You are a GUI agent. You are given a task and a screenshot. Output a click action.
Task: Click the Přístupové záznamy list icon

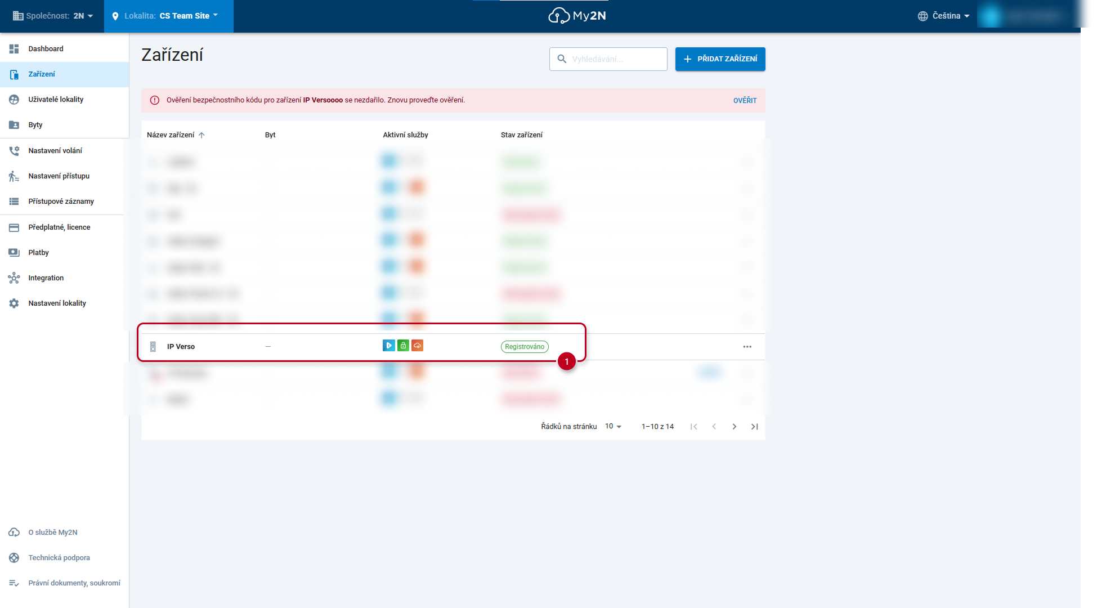point(14,202)
